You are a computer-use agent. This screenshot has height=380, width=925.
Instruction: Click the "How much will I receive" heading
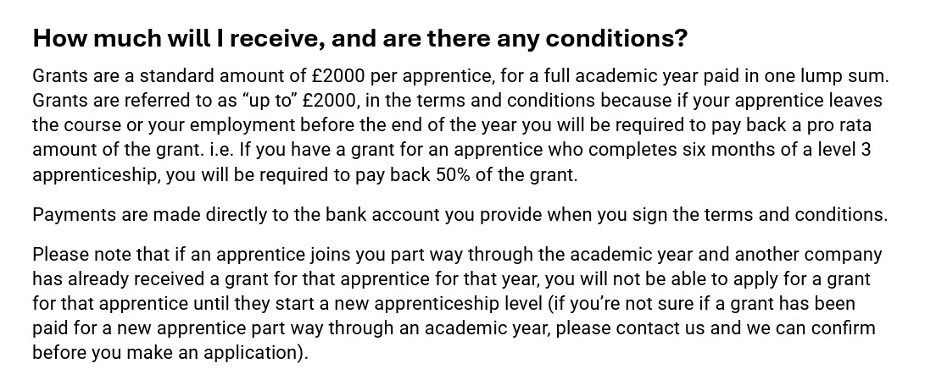[x=359, y=39]
